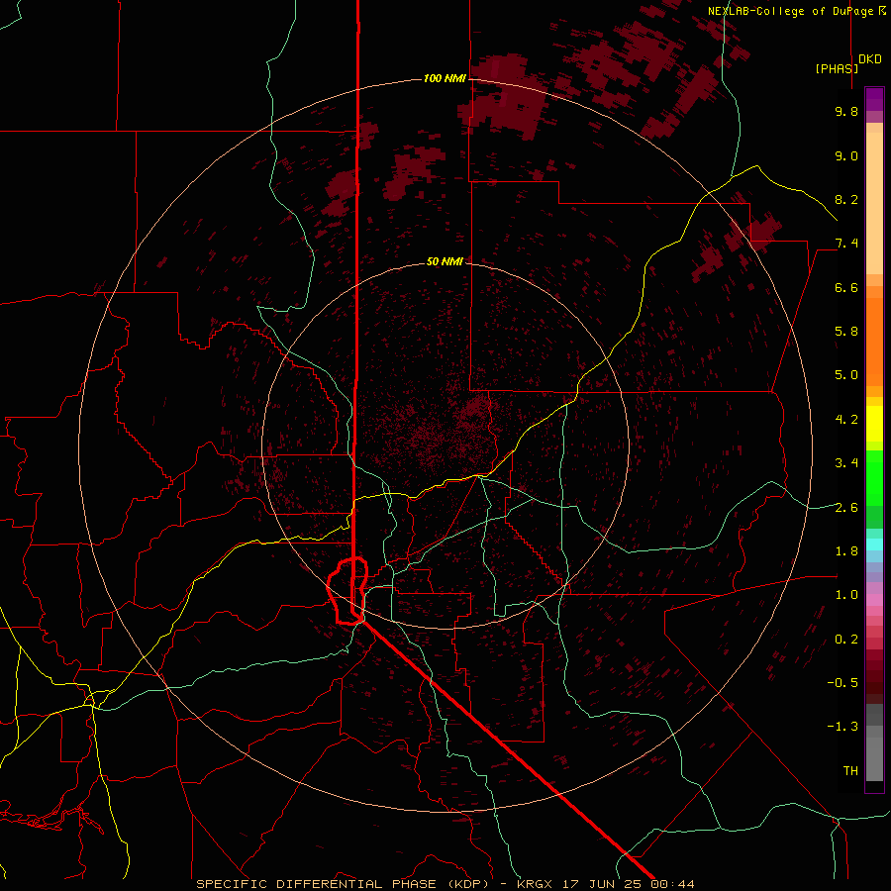
Task: Click the 17 JUN 25 date text
Action: (602, 884)
